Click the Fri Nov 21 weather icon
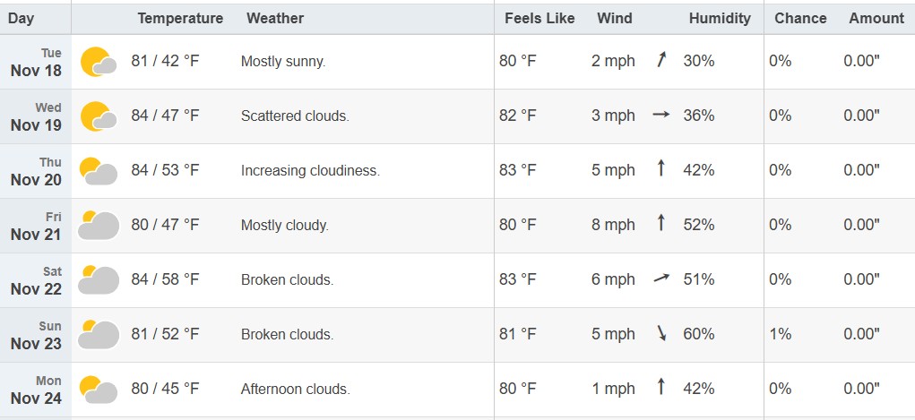This screenshot has width=915, height=420. pos(99,226)
